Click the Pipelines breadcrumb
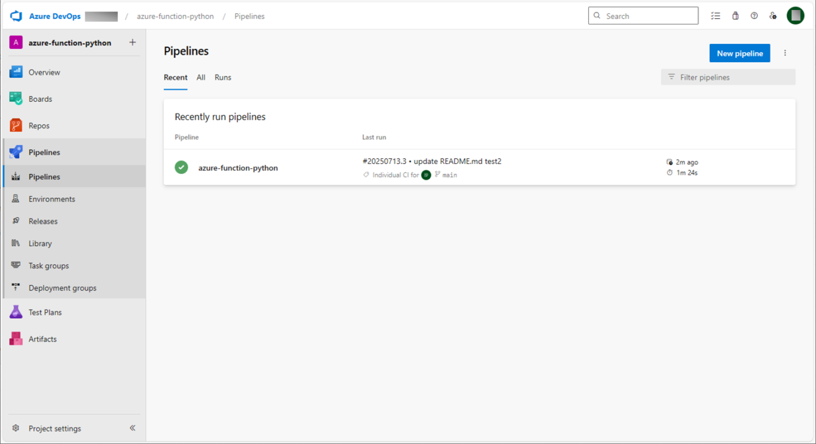 tap(249, 16)
